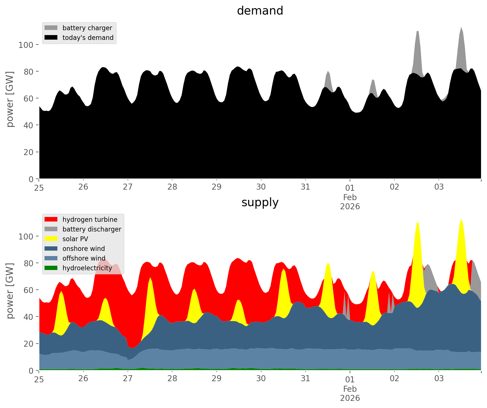487x408 pixels.
Task: Click date tick 27 on demand chart axis
Action: point(128,187)
